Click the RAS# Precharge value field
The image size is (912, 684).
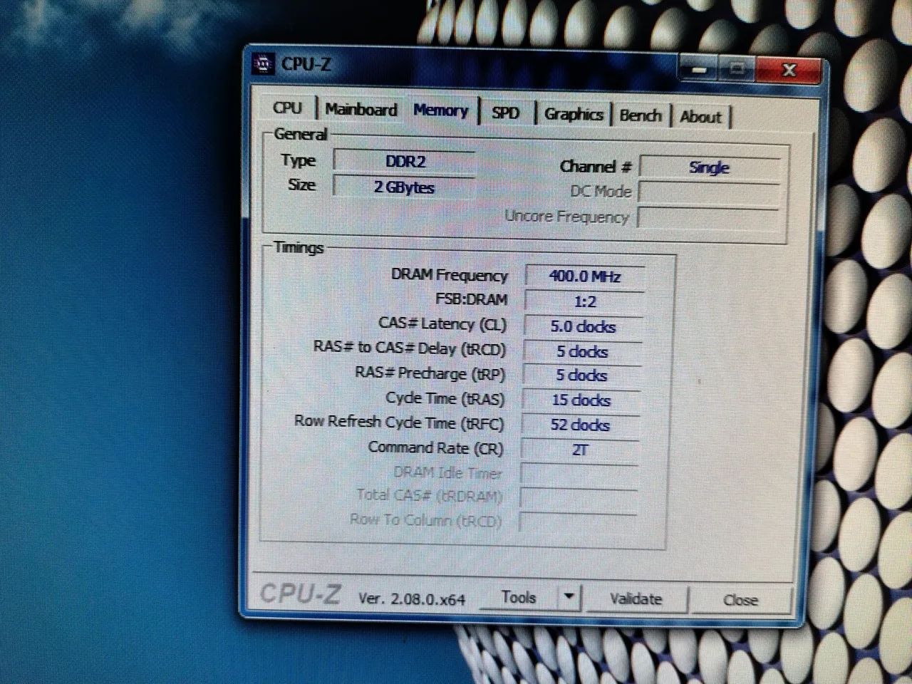tap(581, 375)
